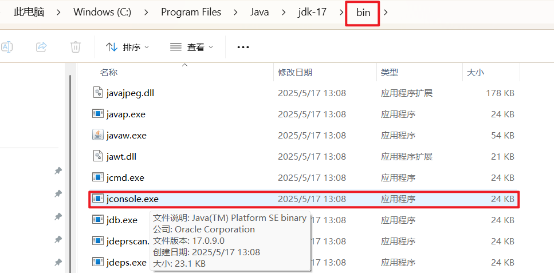554x273 pixels.
Task: Select jdeps.exe file name
Action: point(126,262)
